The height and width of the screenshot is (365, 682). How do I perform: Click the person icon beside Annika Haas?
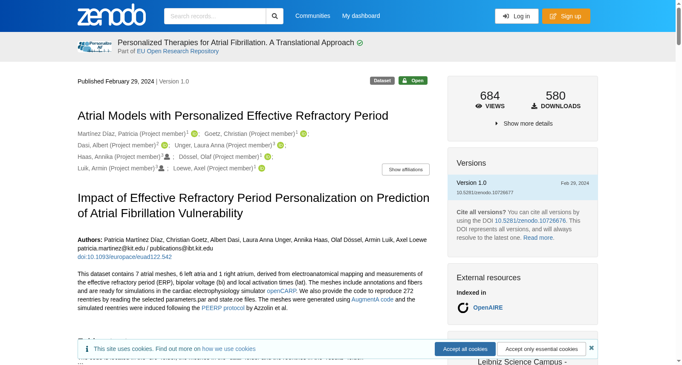click(x=167, y=157)
